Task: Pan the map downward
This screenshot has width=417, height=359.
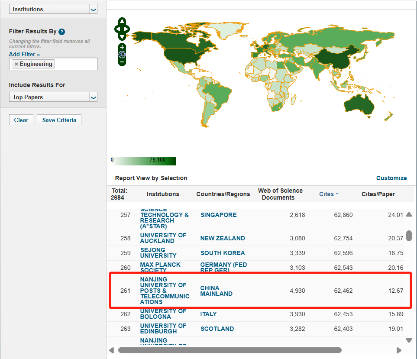Action: tap(122, 37)
